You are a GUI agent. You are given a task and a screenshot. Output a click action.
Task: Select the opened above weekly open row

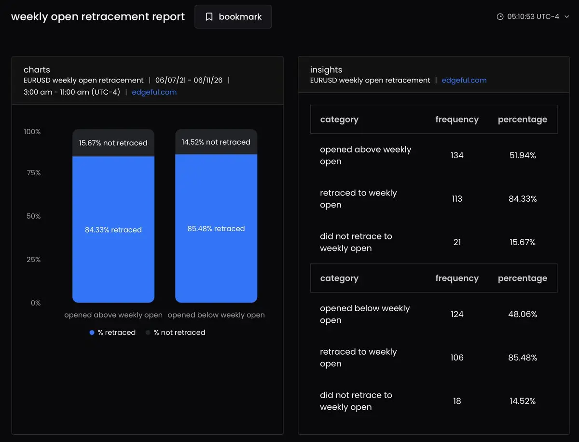coord(434,155)
